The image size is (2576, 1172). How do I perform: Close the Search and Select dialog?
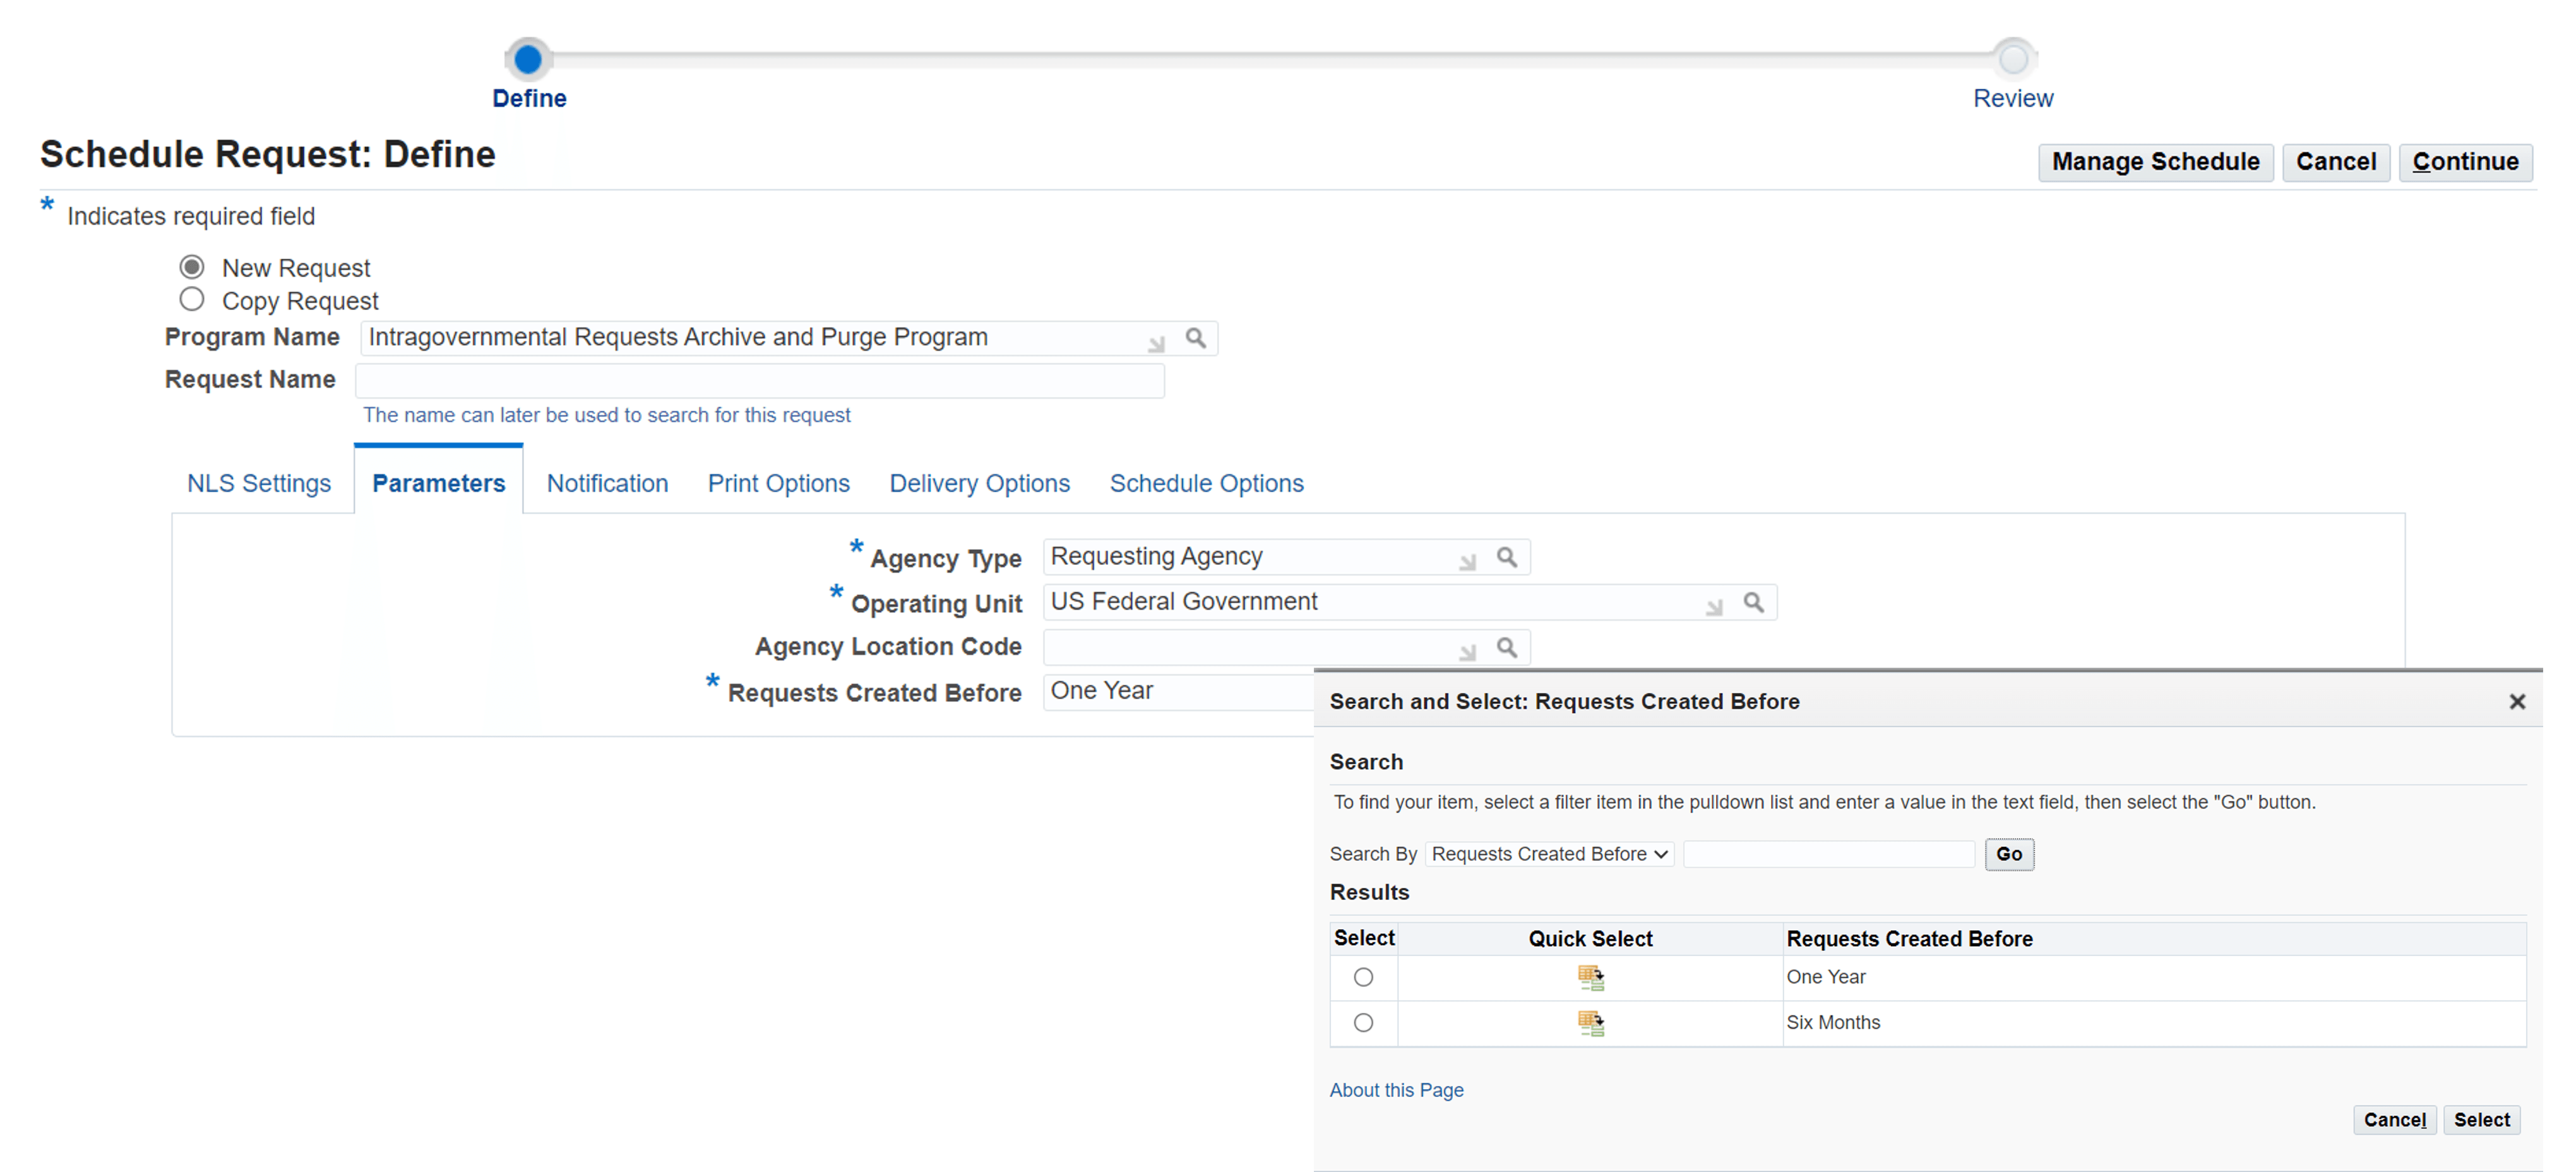[x=2517, y=701]
